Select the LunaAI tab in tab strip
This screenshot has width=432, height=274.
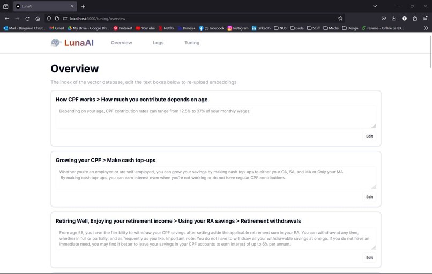pyautogui.click(x=45, y=6)
